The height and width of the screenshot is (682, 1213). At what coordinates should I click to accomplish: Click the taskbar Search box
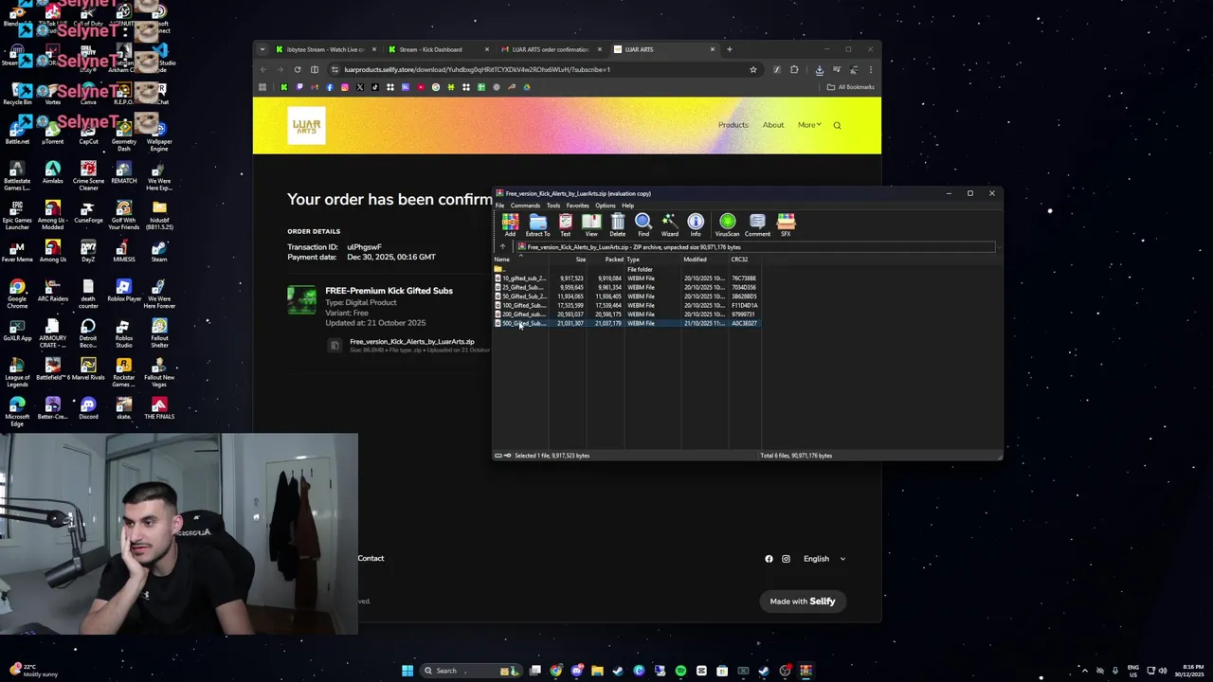tap(469, 671)
